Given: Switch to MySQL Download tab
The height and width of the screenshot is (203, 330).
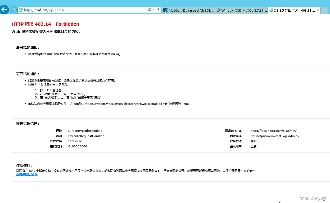Looking at the screenshot, I should point(188,10).
